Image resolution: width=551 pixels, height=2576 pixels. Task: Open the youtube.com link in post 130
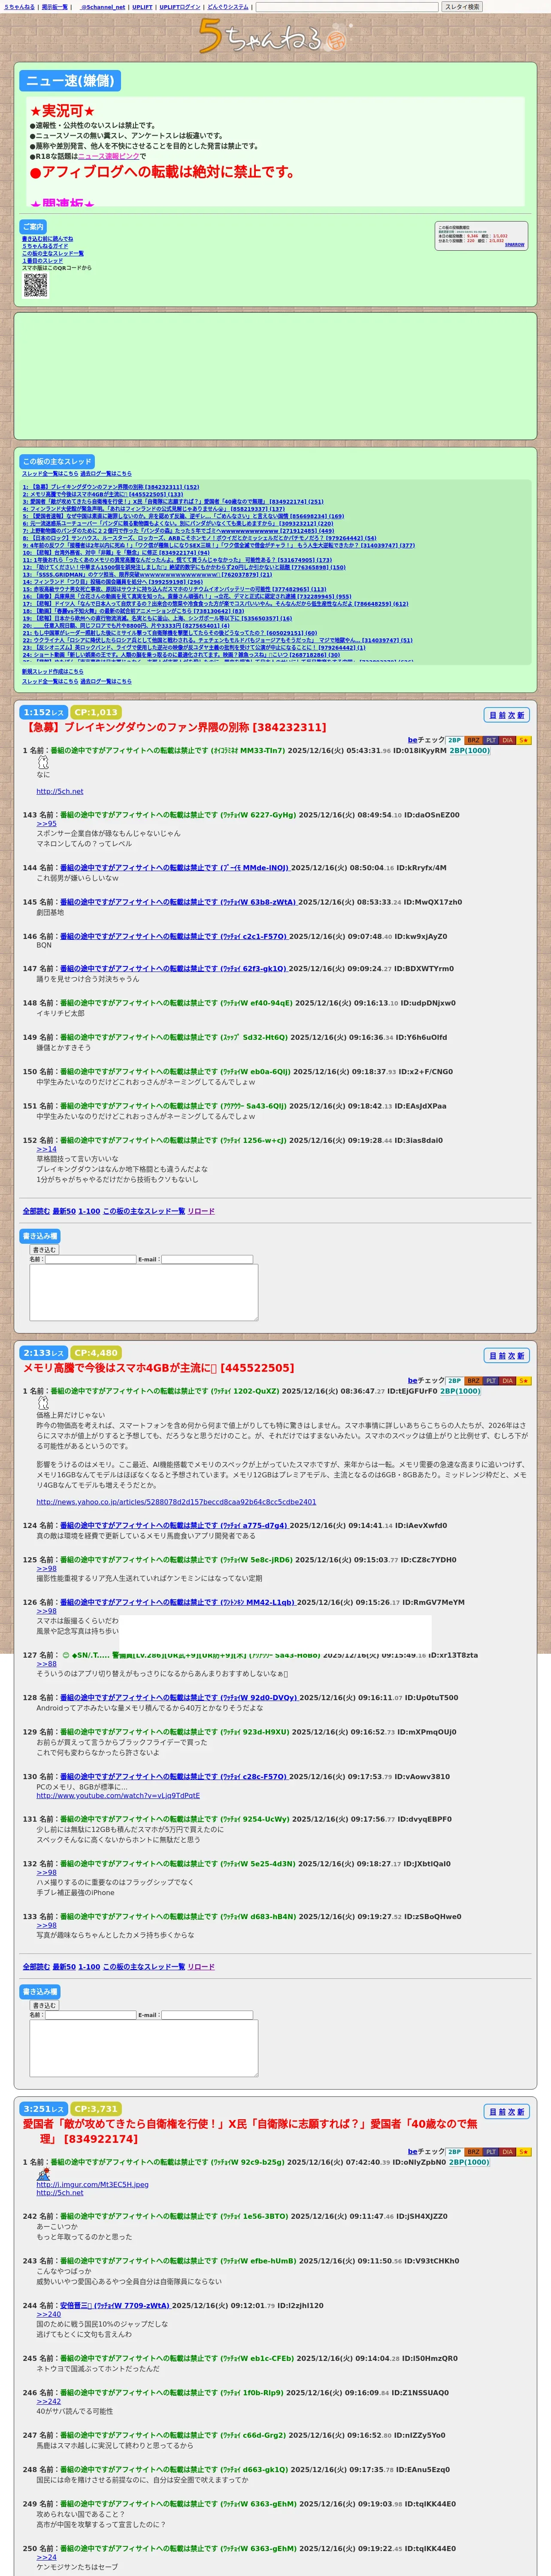click(118, 1795)
